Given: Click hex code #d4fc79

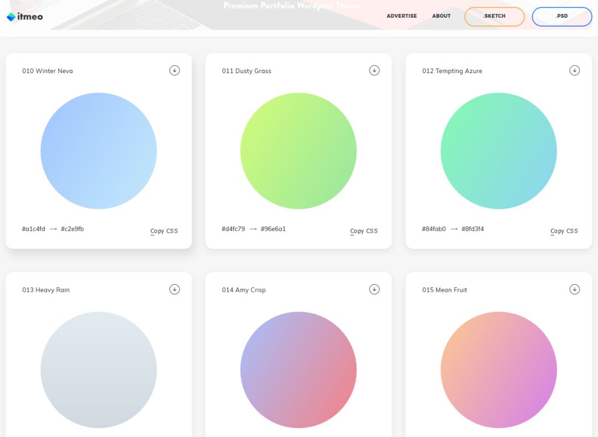Looking at the screenshot, I should coord(234,229).
